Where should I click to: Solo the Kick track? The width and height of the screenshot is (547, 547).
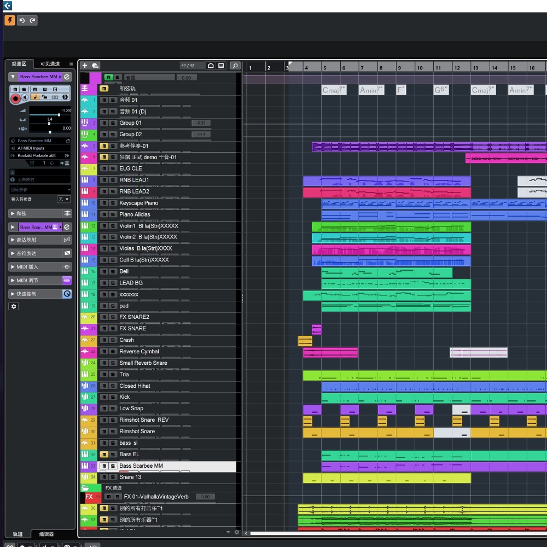point(113,397)
